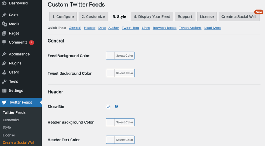Screen dimensions: 265x146
Task: Switch to the License tab
Action: tap(207, 17)
